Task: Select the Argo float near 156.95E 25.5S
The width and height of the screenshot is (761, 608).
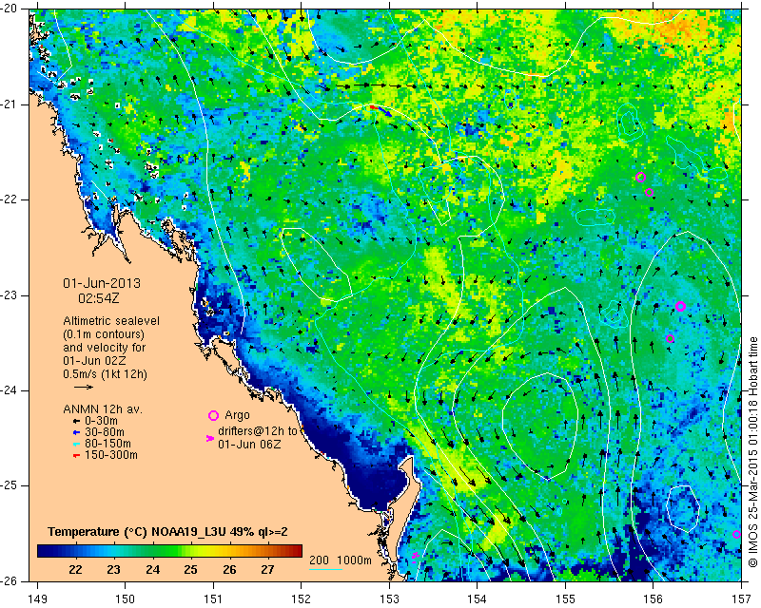Action: [736, 534]
